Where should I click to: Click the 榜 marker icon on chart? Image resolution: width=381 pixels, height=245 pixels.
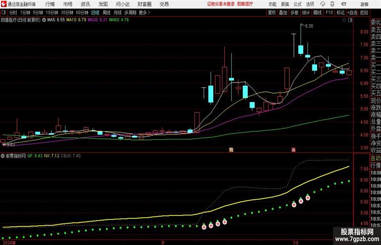coord(231,150)
